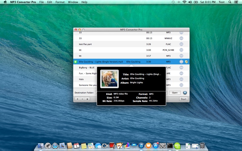The image size is (242, 151).
Task: Open the options bubble on the BigBang - BLUE row
Action: click(x=181, y=67)
